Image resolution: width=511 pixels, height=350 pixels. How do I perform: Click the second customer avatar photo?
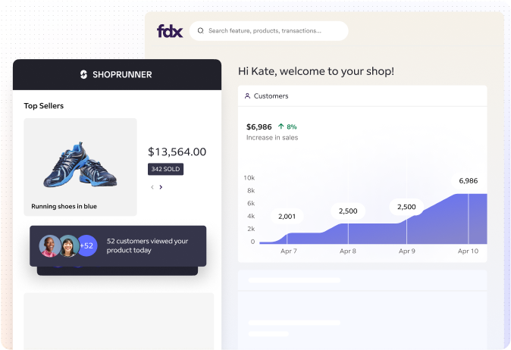(69, 246)
